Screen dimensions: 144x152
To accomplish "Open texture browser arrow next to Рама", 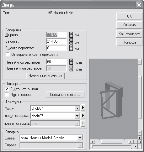I will (83, 107).
